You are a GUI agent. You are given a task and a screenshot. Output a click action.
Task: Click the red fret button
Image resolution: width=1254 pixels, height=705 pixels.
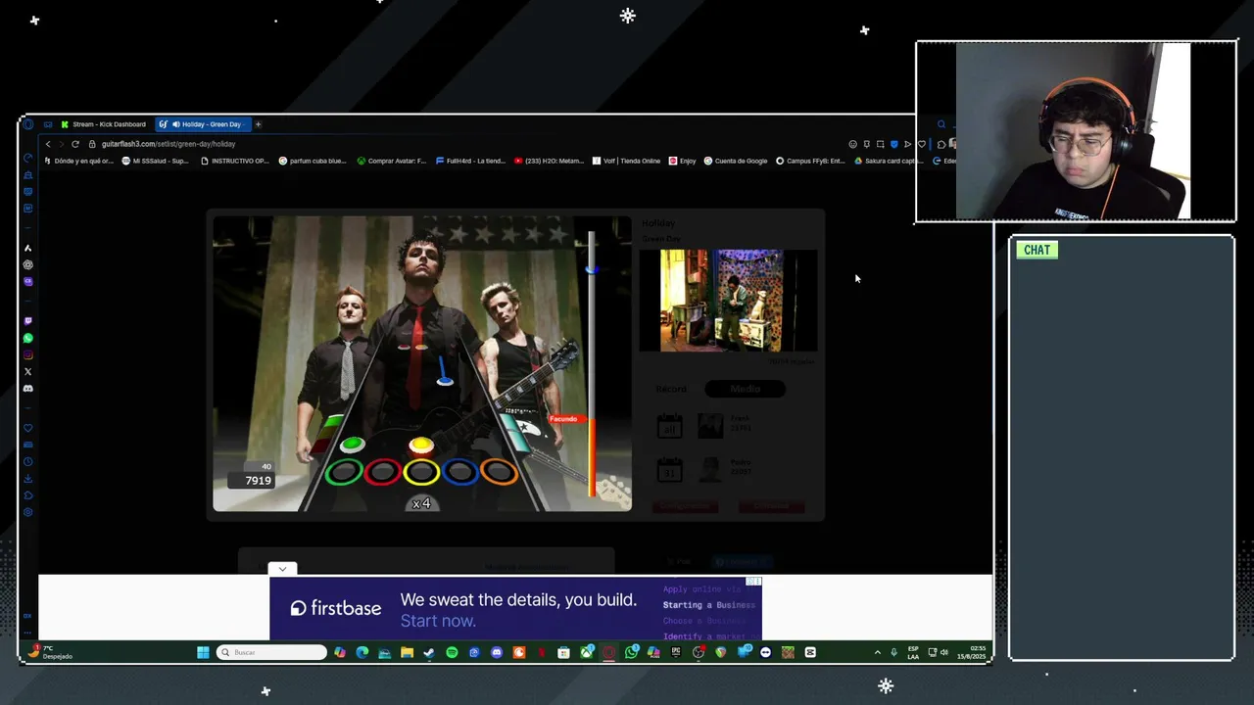click(x=382, y=473)
